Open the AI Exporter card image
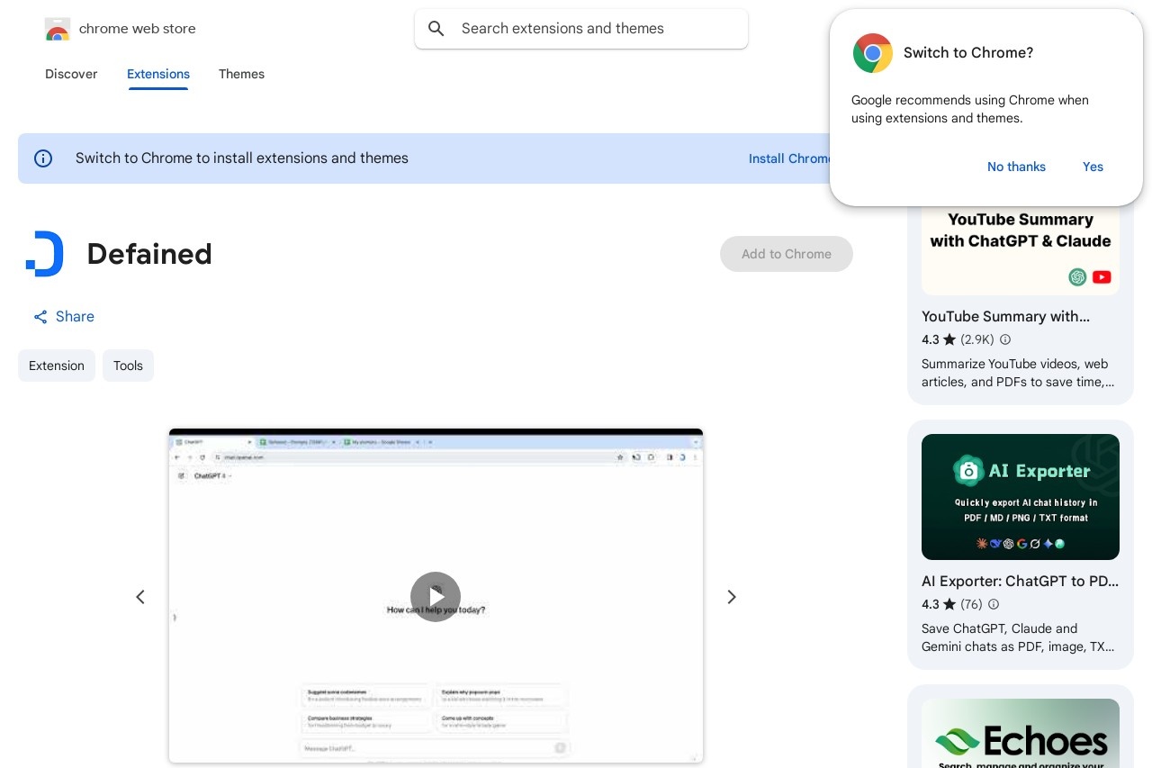This screenshot has height=768, width=1152. click(x=1021, y=497)
